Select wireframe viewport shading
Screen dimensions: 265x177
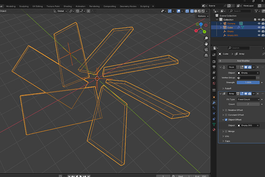point(192,11)
